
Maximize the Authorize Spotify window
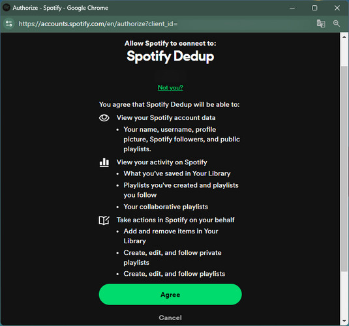point(314,8)
